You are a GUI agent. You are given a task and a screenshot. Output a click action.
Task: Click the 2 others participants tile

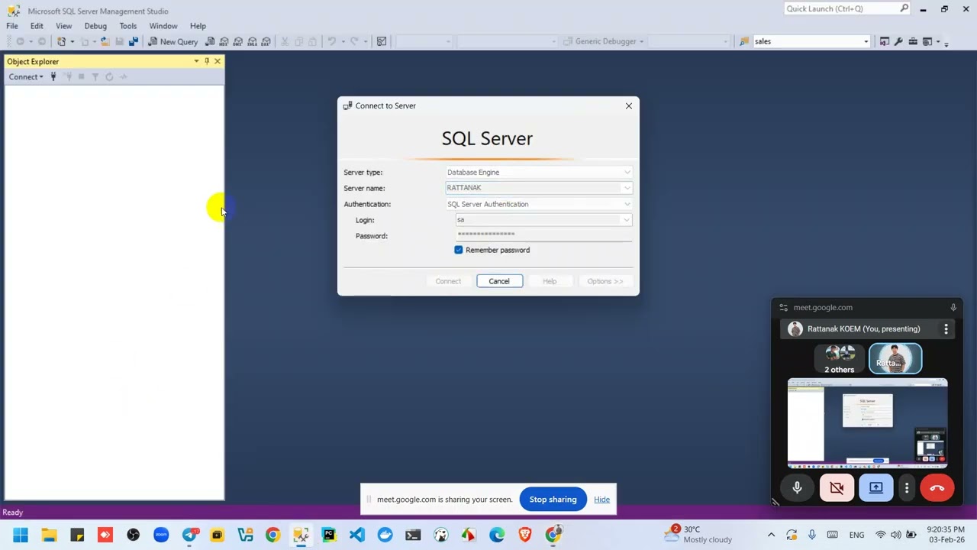(840, 359)
